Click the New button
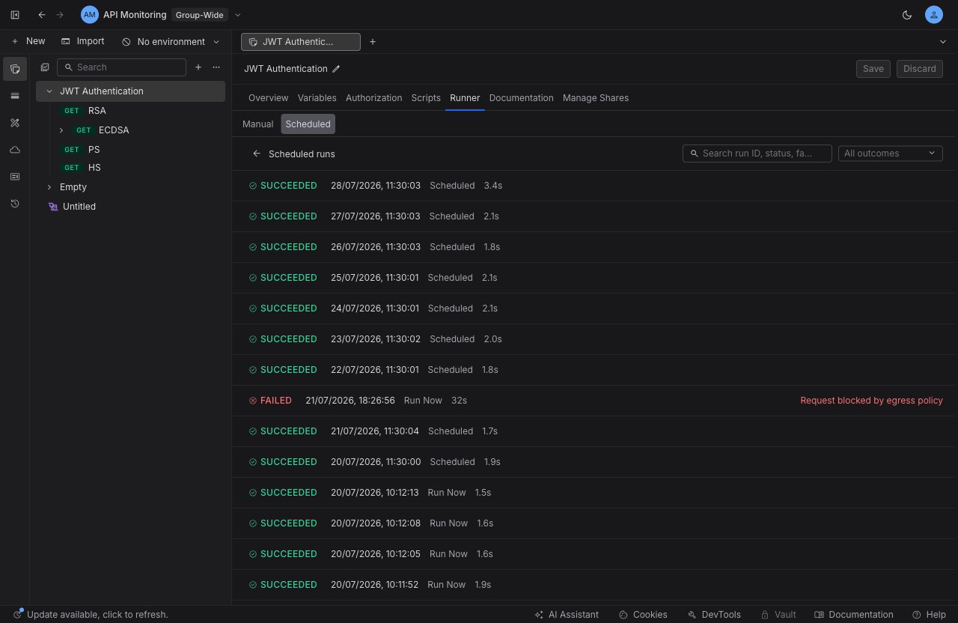The width and height of the screenshot is (958, 623). click(28, 41)
